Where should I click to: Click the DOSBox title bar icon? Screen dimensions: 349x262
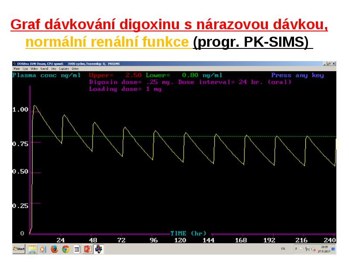click(x=14, y=63)
